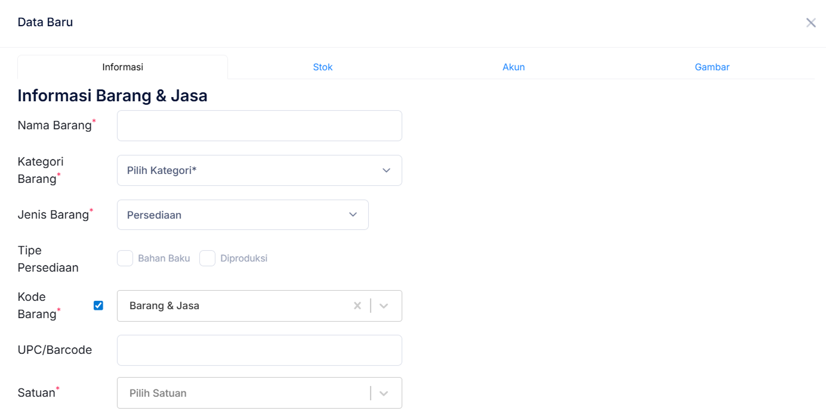The image size is (826, 414).
Task: Clear the Barang & Jasa selection
Action: (x=357, y=306)
